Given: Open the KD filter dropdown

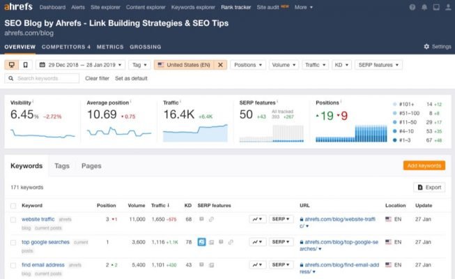Looking at the screenshot, I should [x=340, y=65].
